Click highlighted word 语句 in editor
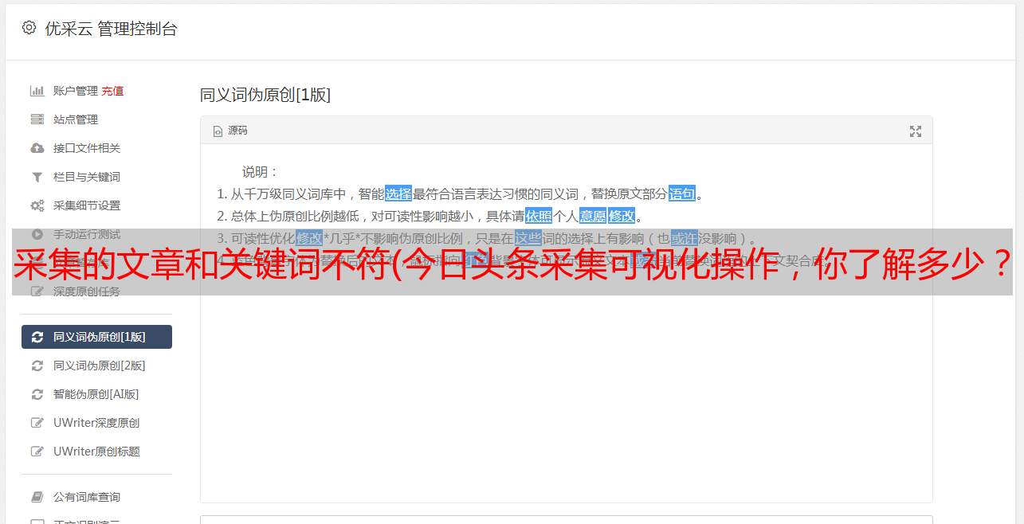Viewport: 1024px width, 524px height. 682,194
